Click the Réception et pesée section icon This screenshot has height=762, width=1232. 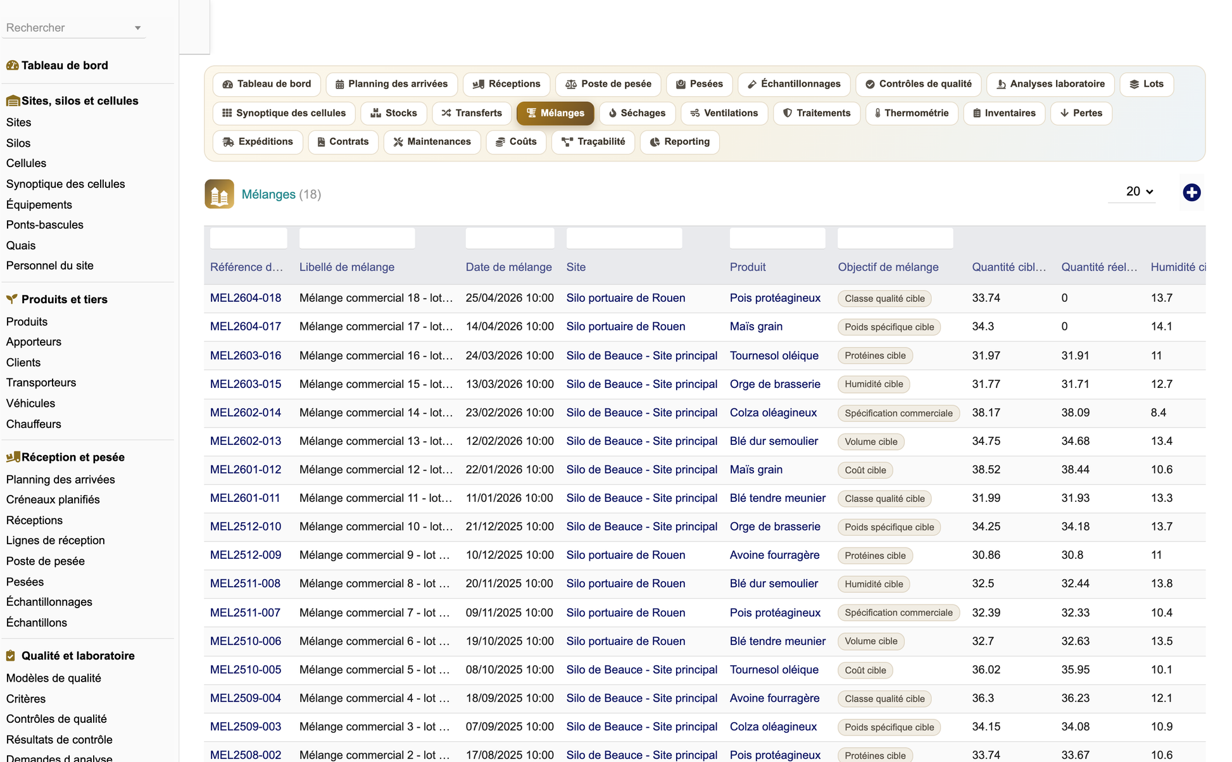pos(13,457)
